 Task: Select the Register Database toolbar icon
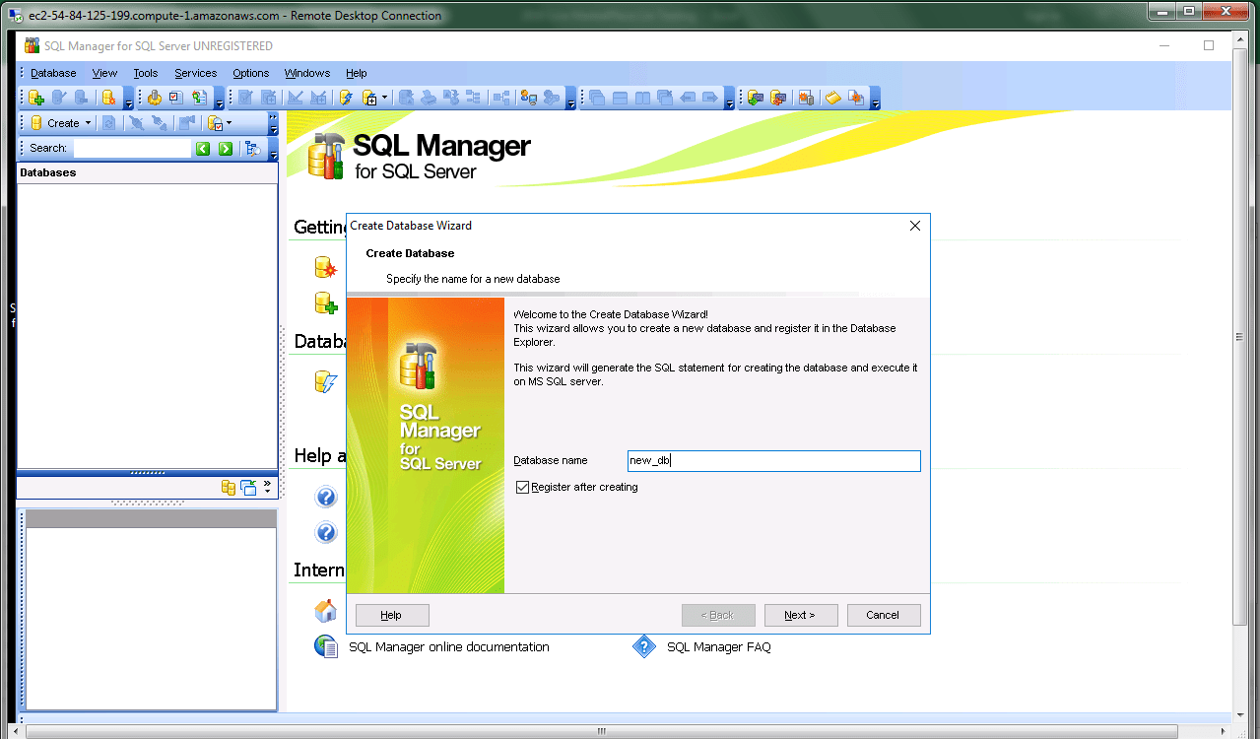coord(35,97)
